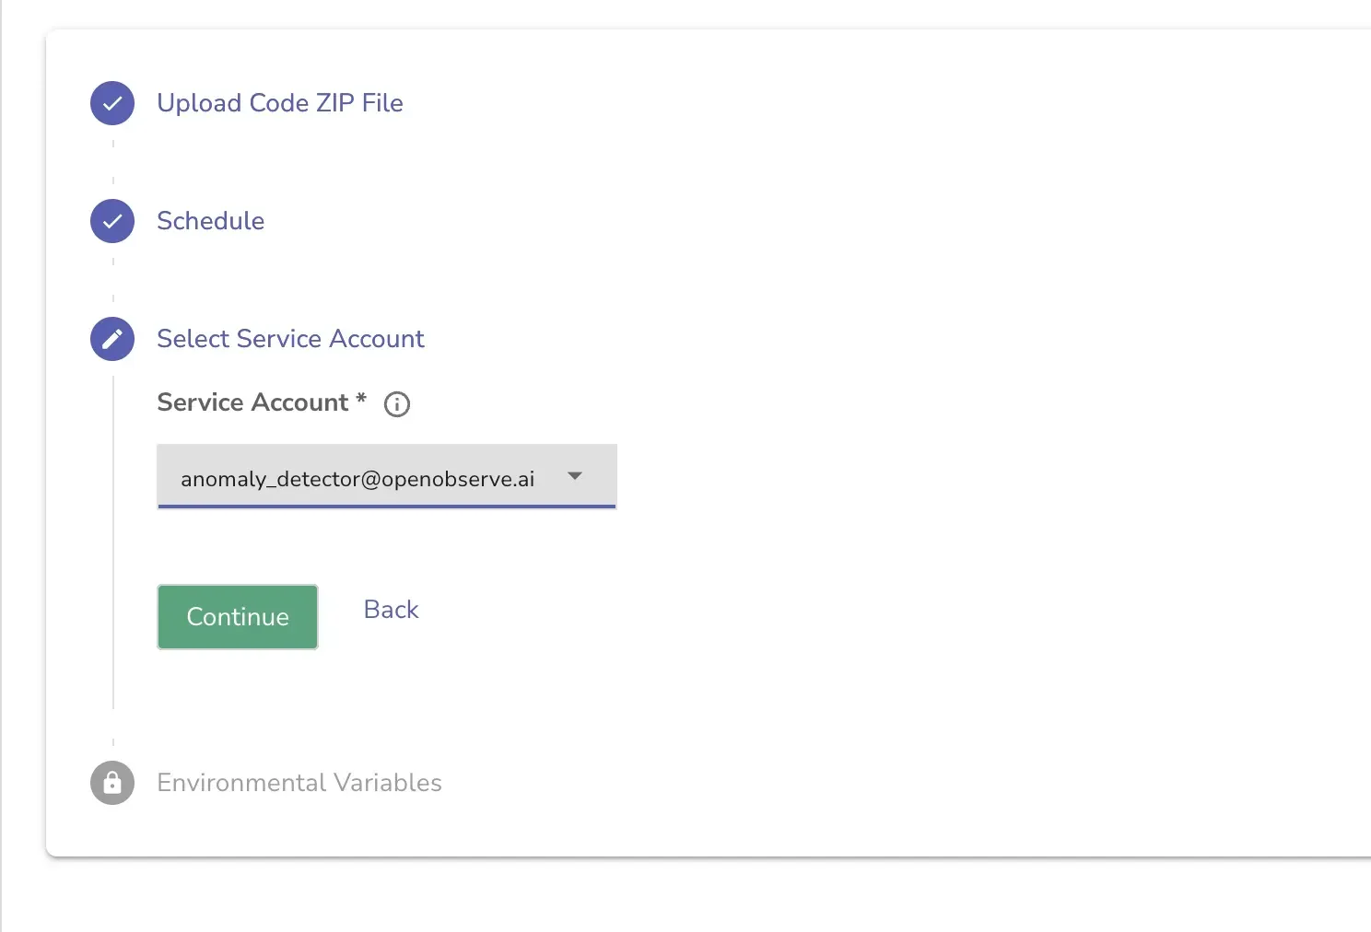Click the Service Account field label
Screen dimensions: 1371x932
click(252, 402)
